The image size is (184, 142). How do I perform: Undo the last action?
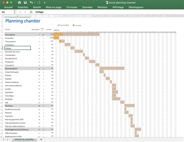coord(31,2)
